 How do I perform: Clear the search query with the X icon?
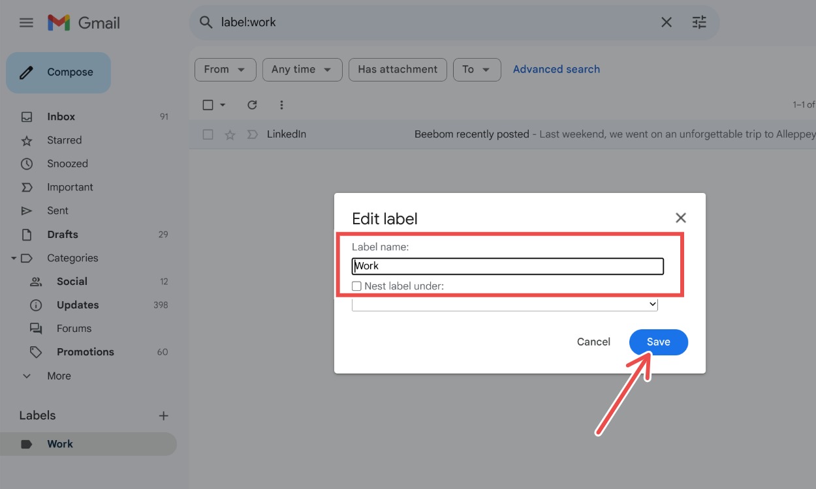click(666, 22)
